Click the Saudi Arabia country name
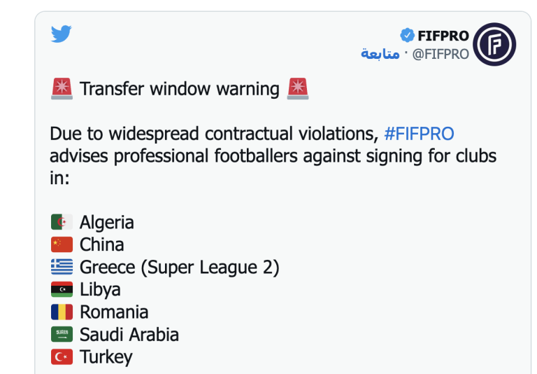537x374 pixels. pos(129,335)
